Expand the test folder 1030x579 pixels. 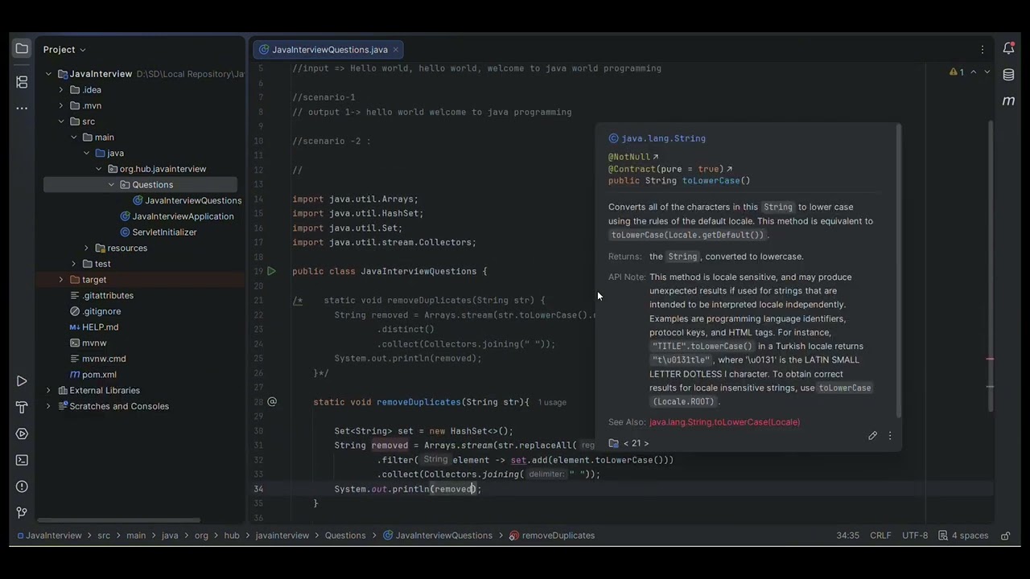coord(74,264)
